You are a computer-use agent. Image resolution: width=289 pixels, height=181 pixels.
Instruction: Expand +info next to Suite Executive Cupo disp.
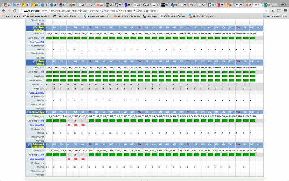click(42, 38)
